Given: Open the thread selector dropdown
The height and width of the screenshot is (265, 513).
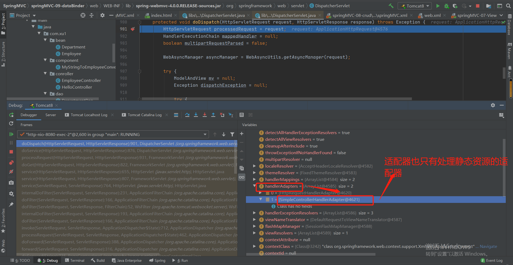Looking at the screenshot, I should (x=113, y=134).
